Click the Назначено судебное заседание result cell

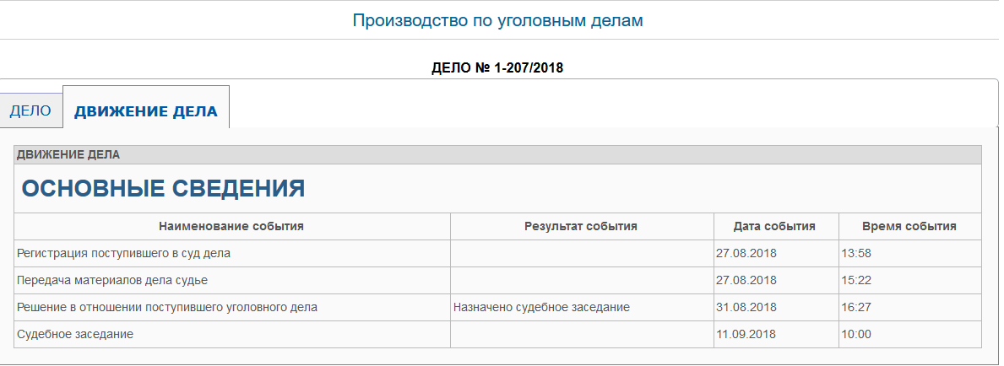[542, 307]
